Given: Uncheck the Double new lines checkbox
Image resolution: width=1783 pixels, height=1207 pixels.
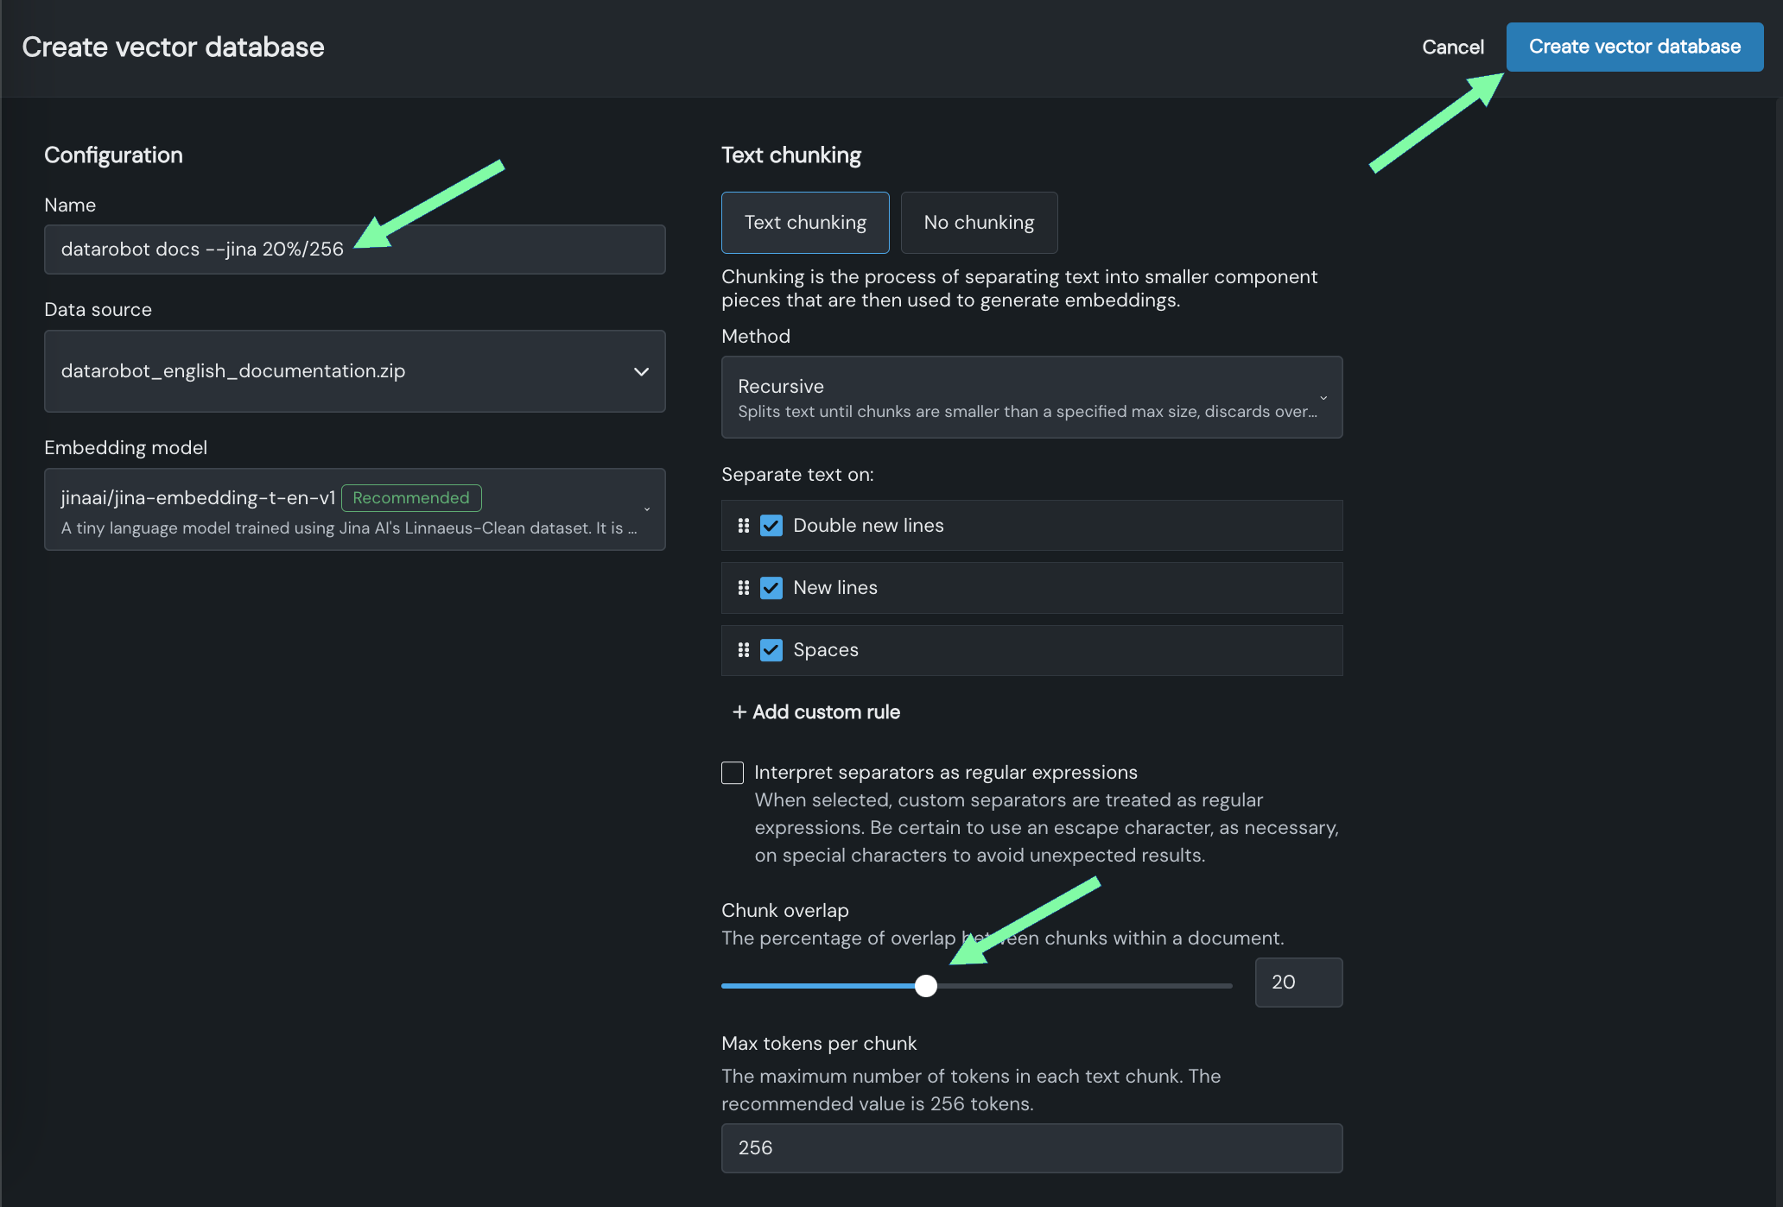Looking at the screenshot, I should coord(771,526).
